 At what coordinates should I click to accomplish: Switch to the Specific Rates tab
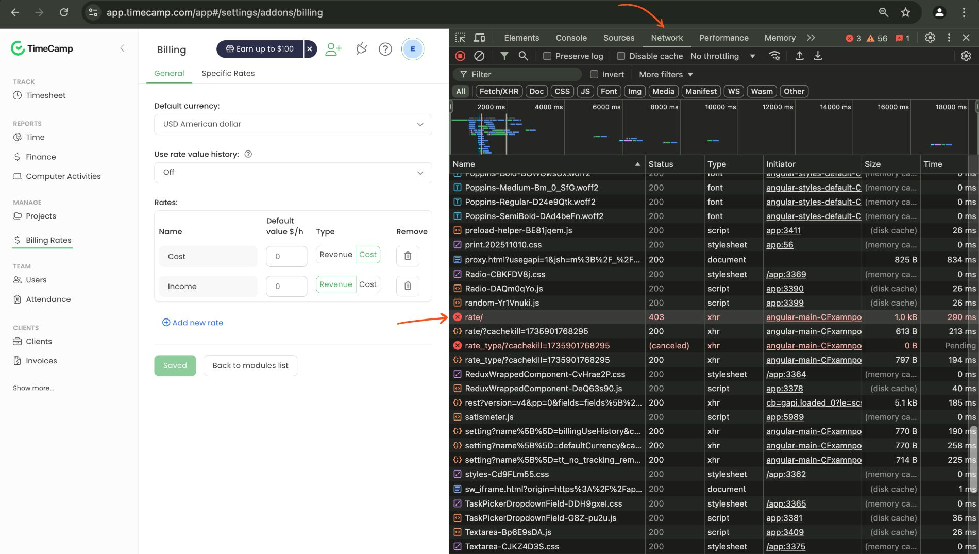click(x=228, y=73)
